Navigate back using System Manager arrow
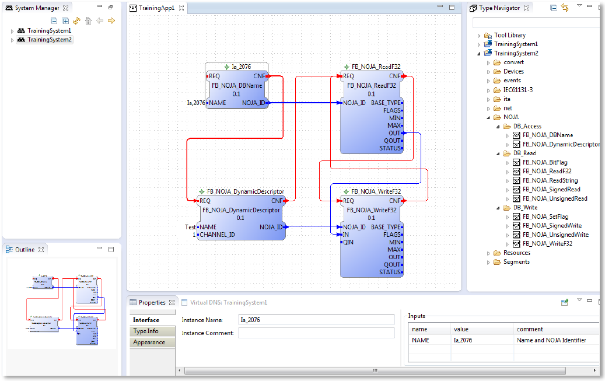This screenshot has height=381, width=605. tap(99, 20)
